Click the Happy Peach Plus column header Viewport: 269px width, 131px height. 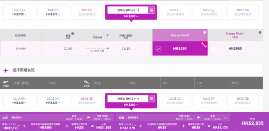pos(235,35)
